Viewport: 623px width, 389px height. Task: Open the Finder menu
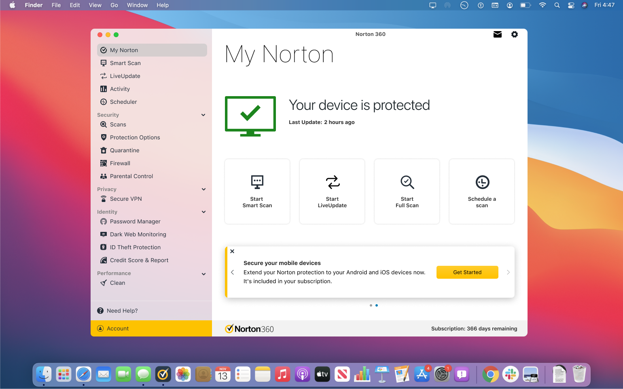(34, 5)
